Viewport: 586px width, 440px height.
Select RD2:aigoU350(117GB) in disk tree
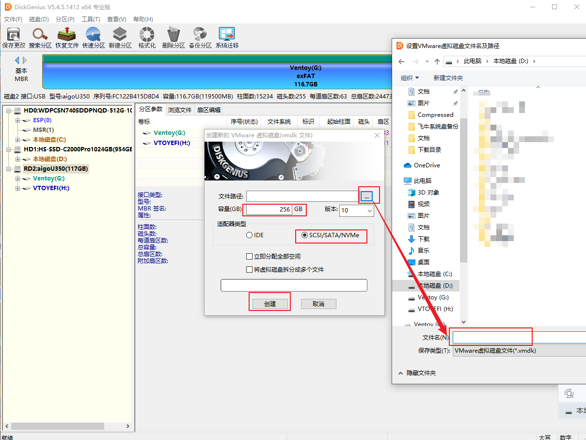[x=56, y=169]
